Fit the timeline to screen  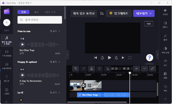(152, 69)
